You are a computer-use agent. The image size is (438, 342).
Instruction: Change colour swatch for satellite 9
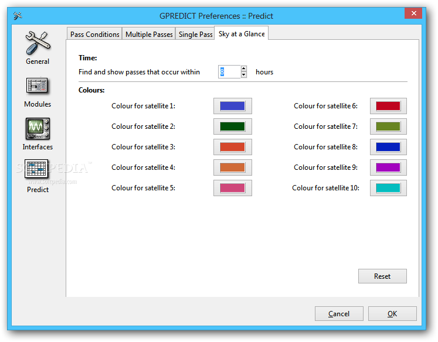[x=388, y=167]
